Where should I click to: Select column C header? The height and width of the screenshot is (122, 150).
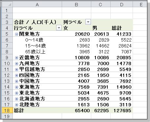click(101, 5)
